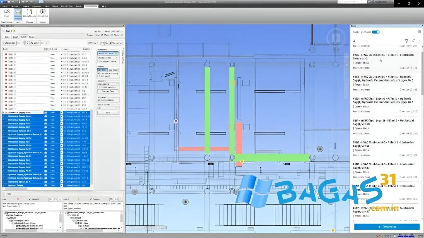
Task: Toggle the Dim Other isolation button
Action: (103, 70)
